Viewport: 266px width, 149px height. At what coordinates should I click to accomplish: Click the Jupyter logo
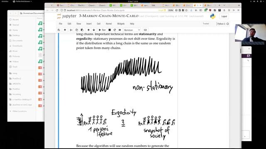(x=66, y=16)
